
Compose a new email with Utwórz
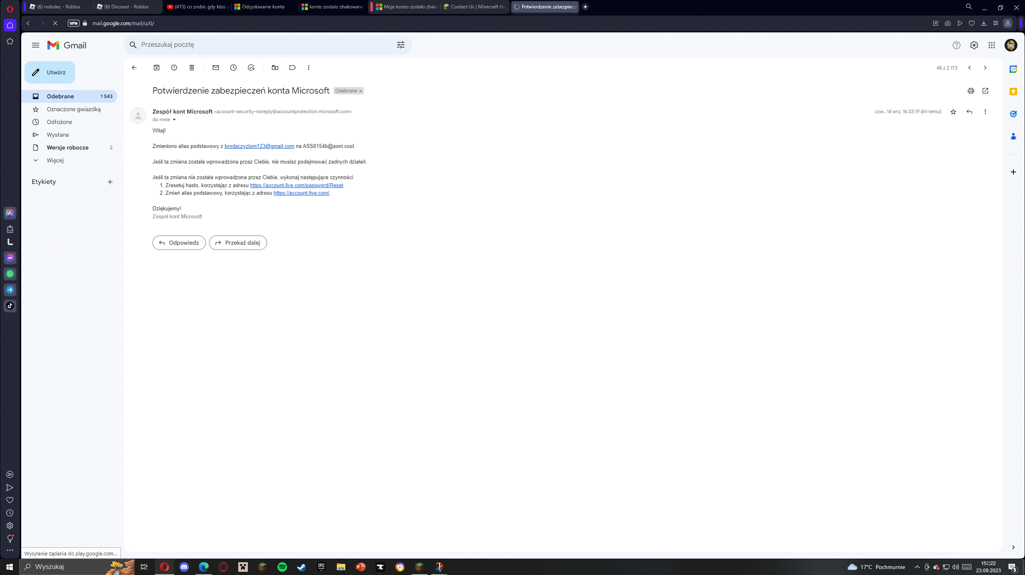click(x=50, y=72)
